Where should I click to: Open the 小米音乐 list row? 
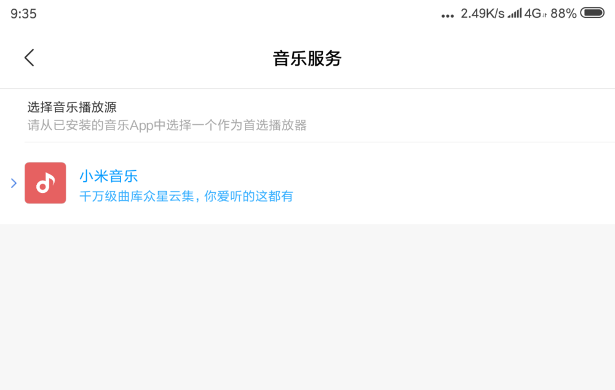307,183
